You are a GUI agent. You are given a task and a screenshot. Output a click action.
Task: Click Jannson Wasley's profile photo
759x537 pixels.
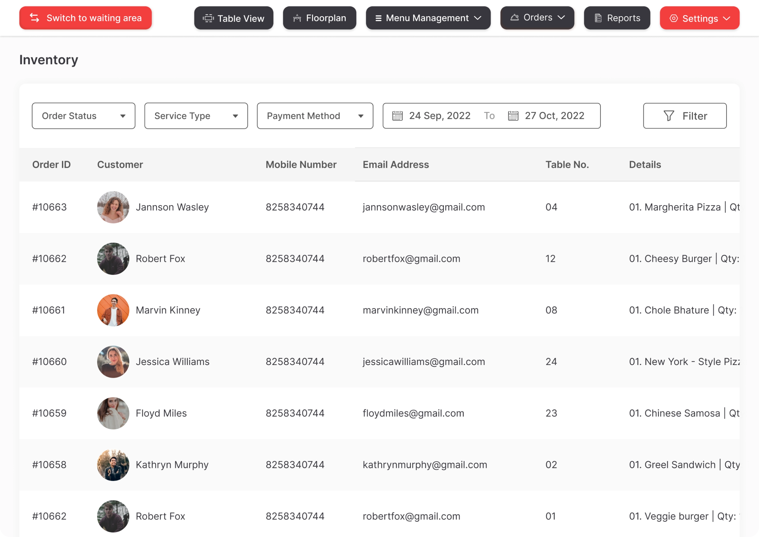pos(113,207)
